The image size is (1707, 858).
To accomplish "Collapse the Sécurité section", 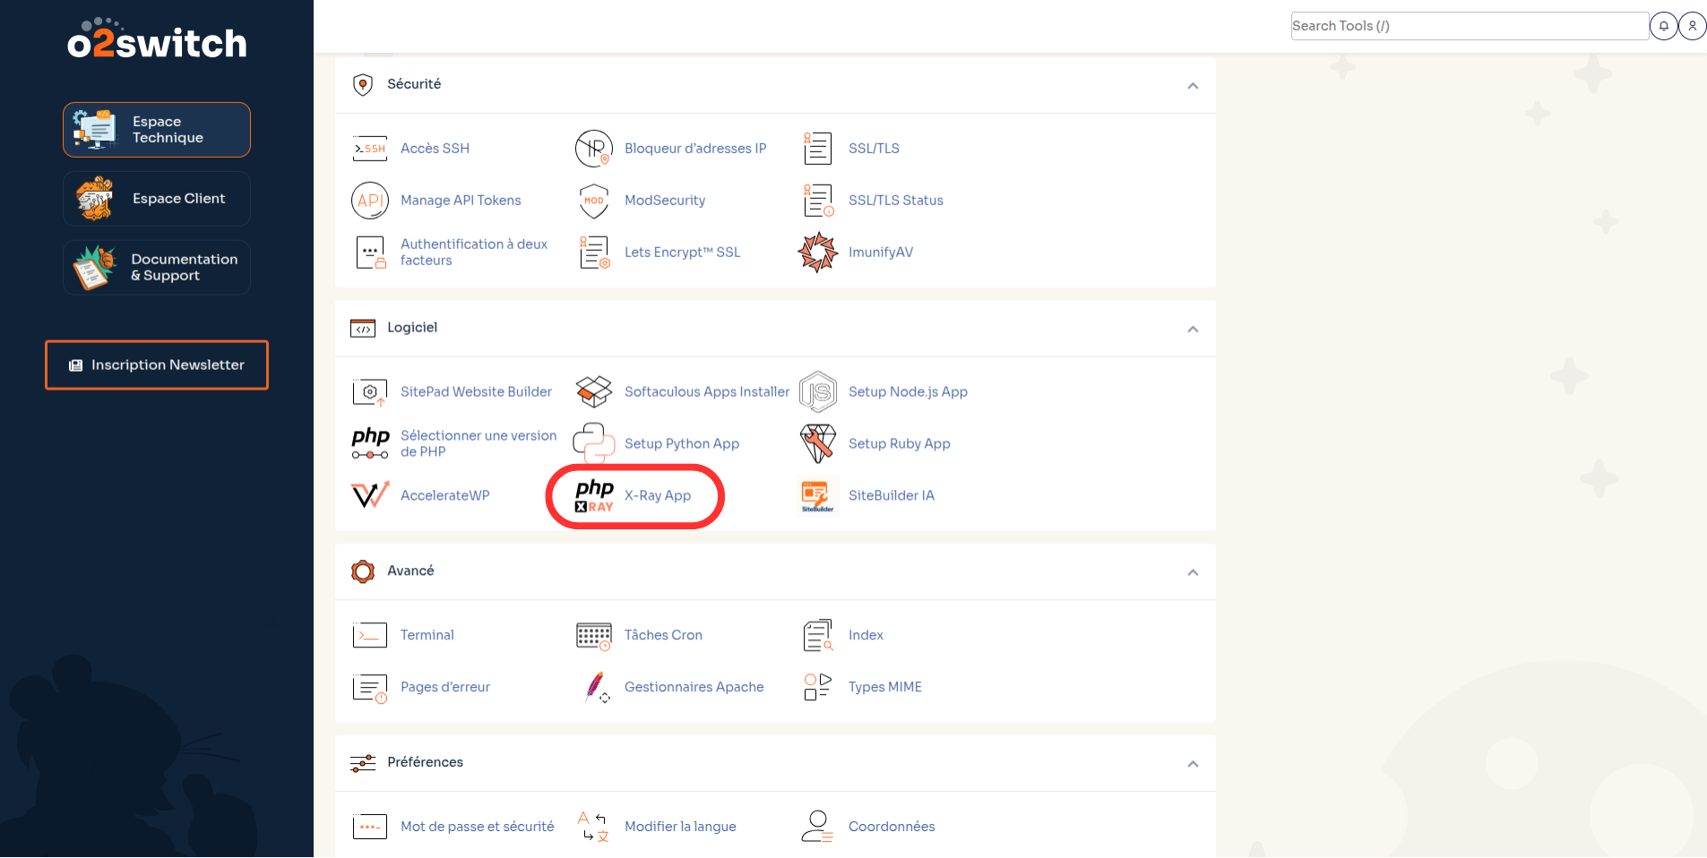I will tap(1193, 86).
